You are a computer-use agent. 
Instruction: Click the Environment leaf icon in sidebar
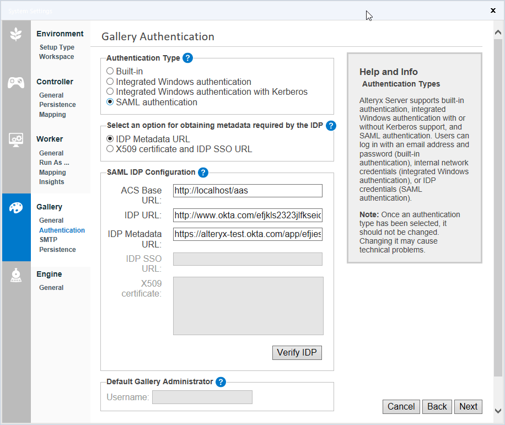coord(16,34)
